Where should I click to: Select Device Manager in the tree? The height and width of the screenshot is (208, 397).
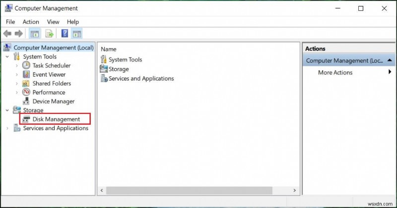click(x=54, y=102)
